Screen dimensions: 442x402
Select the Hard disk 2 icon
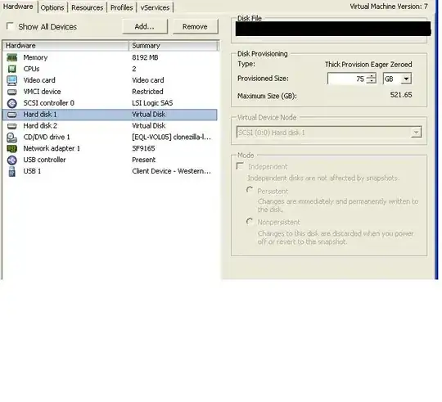11,126
